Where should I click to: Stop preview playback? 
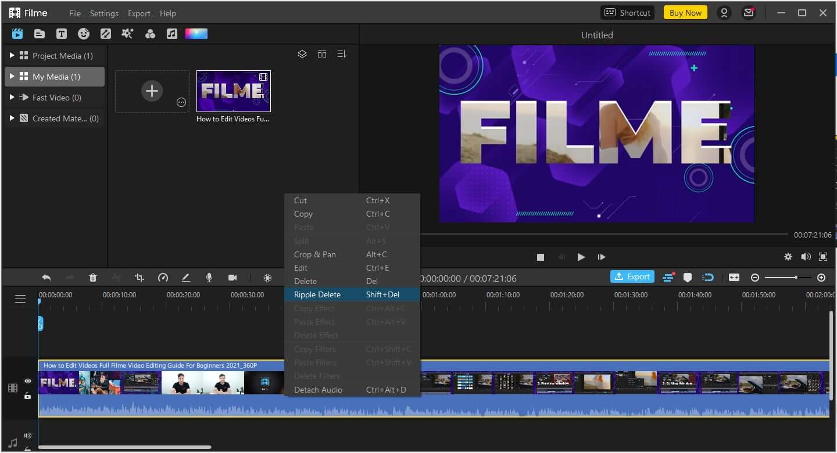pos(541,257)
